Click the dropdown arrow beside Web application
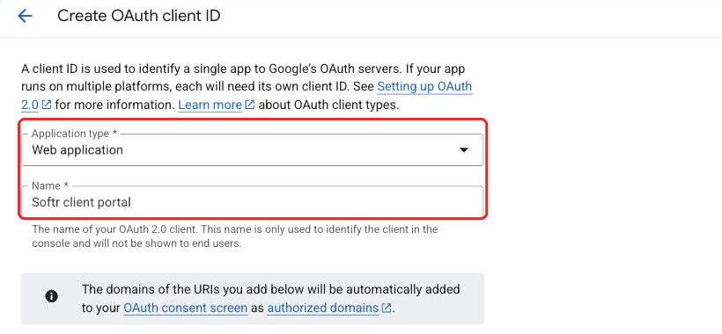722x334 pixels. (464, 149)
